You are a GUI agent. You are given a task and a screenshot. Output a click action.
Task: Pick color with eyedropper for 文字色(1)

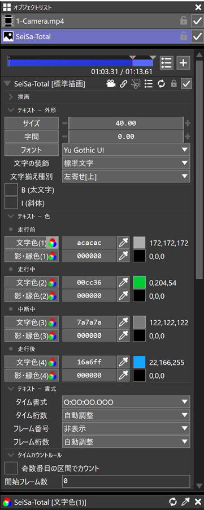pyautogui.click(x=123, y=243)
